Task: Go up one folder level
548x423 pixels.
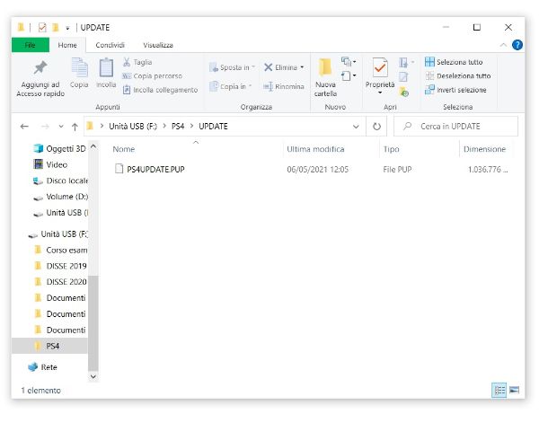Action: (x=75, y=127)
